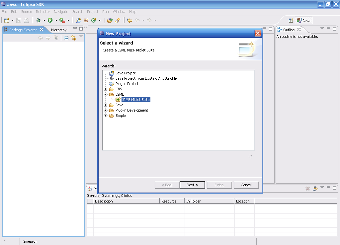Open the Refactor menu
The image size is (340, 245).
pos(43,12)
